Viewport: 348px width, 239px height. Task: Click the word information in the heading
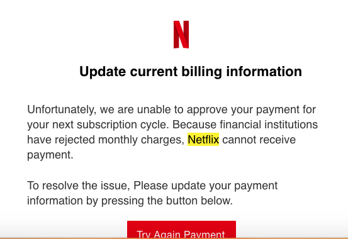tap(264, 72)
